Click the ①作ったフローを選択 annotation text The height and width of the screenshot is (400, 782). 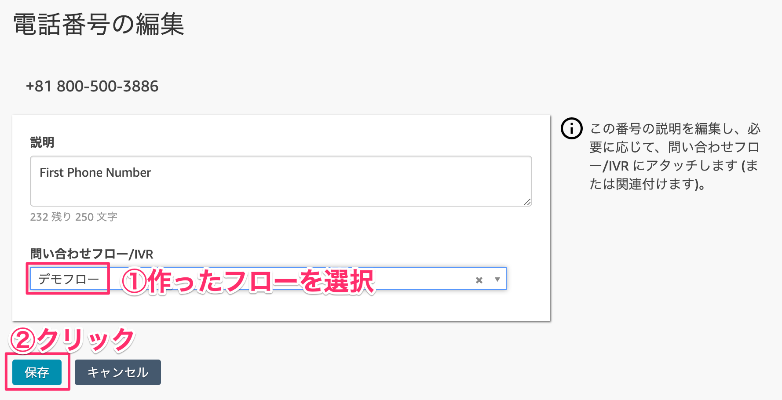coord(248,281)
